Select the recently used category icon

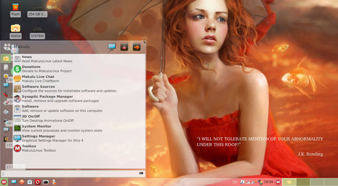(6, 67)
